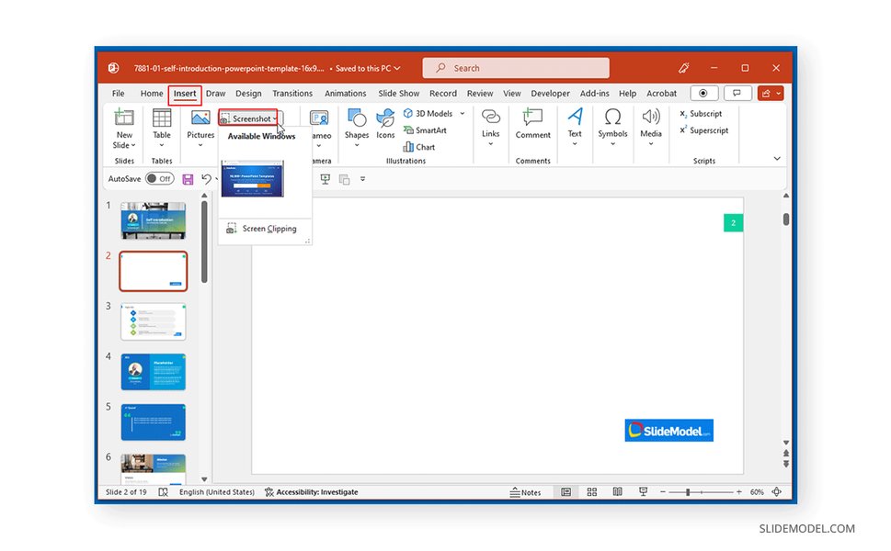The image size is (891, 551).
Task: Click zoom percentage 60%
Action: [x=757, y=492]
